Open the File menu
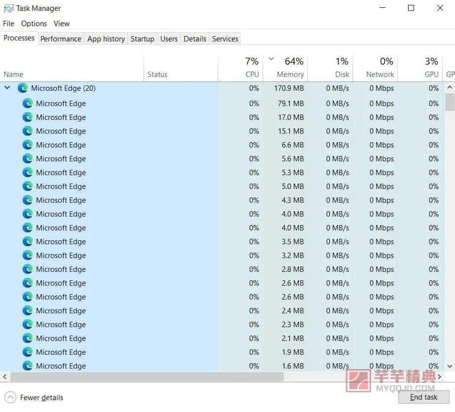Image resolution: width=455 pixels, height=412 pixels. (8, 24)
